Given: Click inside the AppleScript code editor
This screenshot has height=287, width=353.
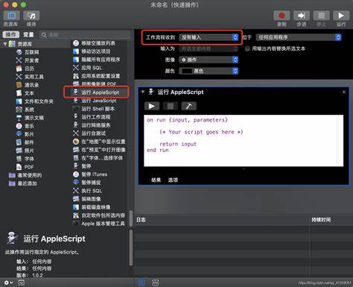Looking at the screenshot, I should [244, 141].
